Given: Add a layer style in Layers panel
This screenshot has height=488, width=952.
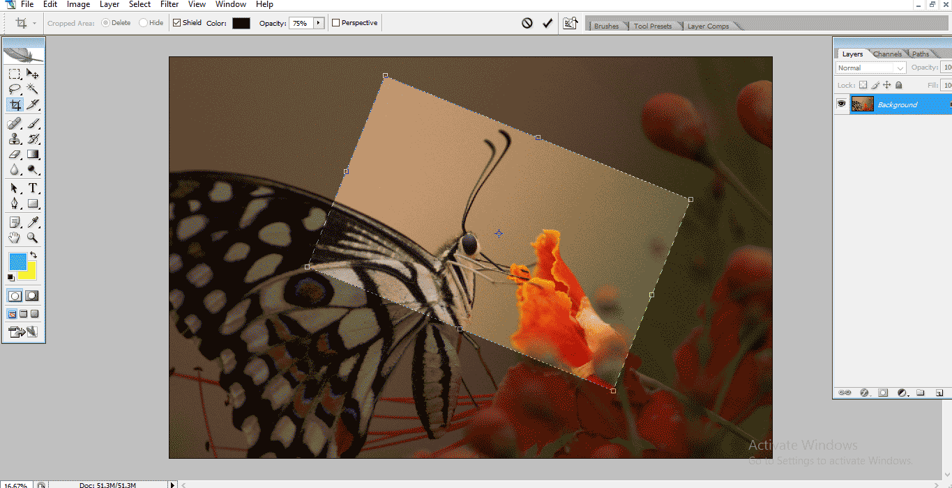Looking at the screenshot, I should [x=864, y=393].
